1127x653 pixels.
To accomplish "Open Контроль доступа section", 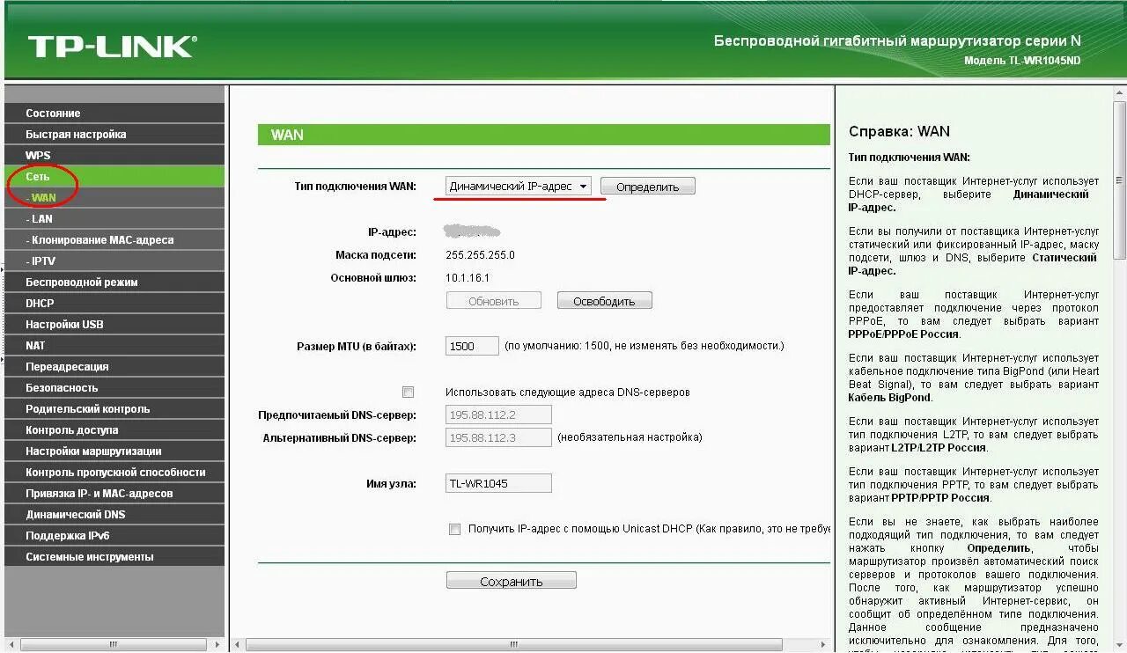I will (x=114, y=430).
